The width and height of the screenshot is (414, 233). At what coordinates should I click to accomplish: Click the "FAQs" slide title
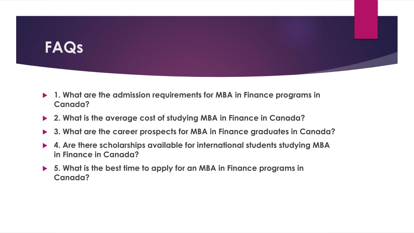click(64, 48)
